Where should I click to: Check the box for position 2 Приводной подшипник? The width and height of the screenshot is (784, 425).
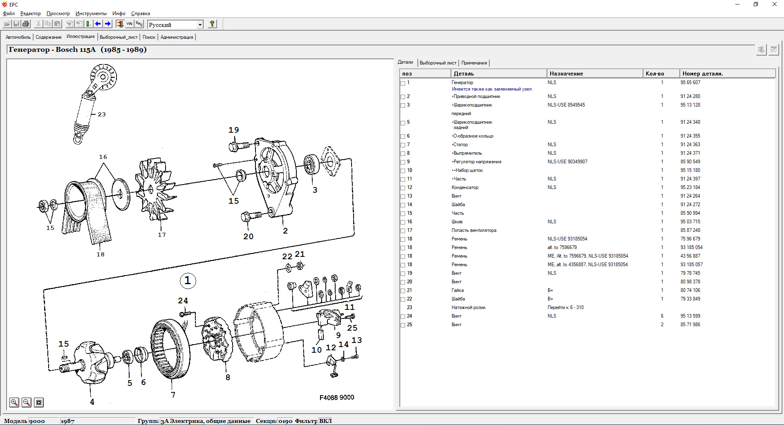click(x=403, y=97)
